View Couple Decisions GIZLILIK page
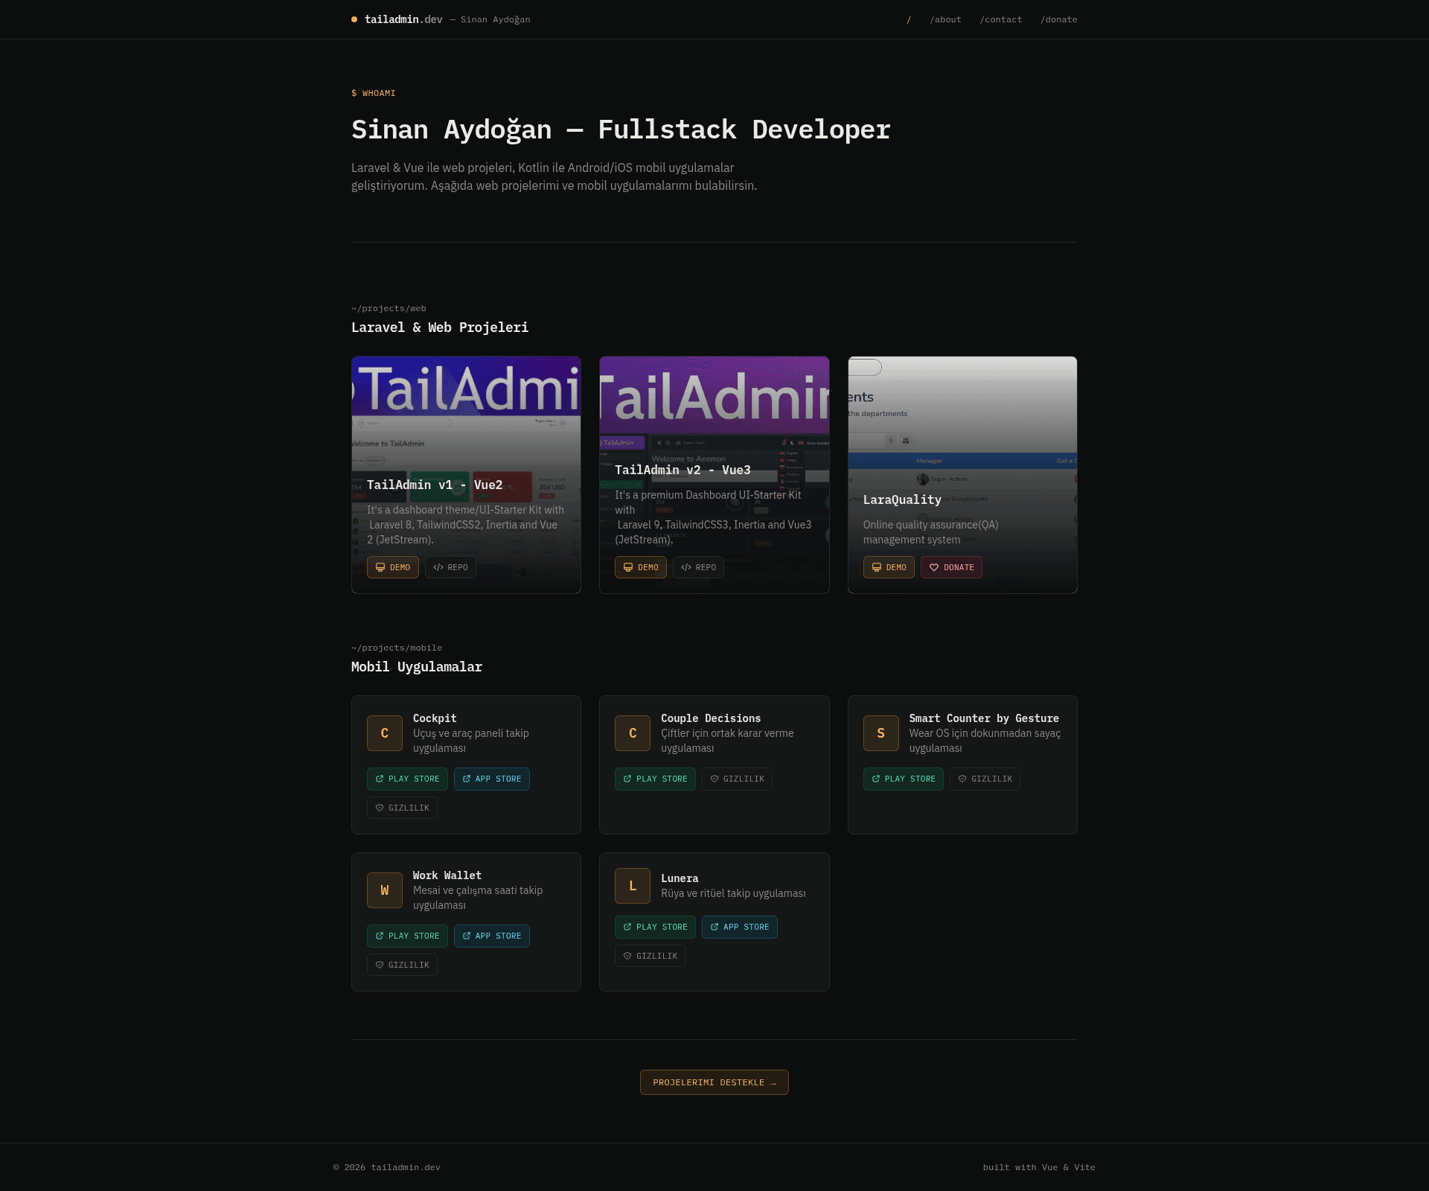 tap(737, 779)
